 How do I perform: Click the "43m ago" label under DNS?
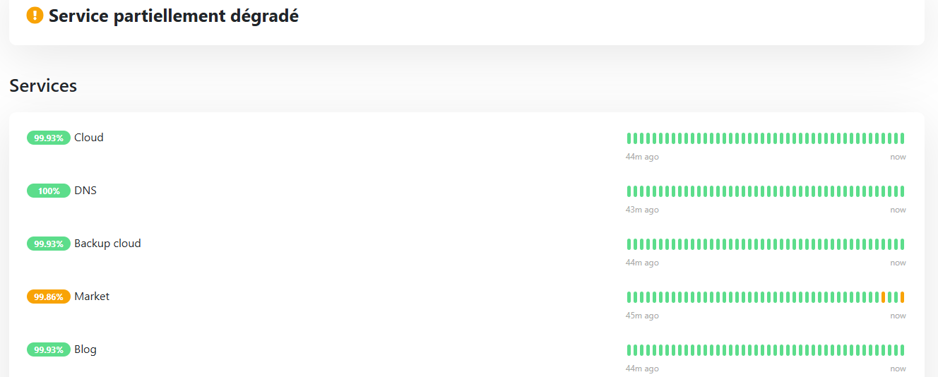642,210
